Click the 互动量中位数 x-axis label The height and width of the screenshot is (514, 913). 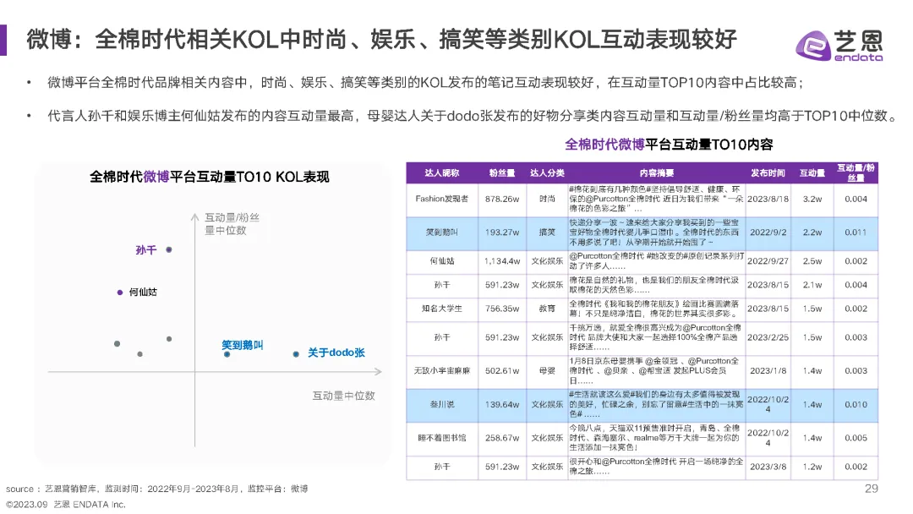pyautogui.click(x=343, y=396)
